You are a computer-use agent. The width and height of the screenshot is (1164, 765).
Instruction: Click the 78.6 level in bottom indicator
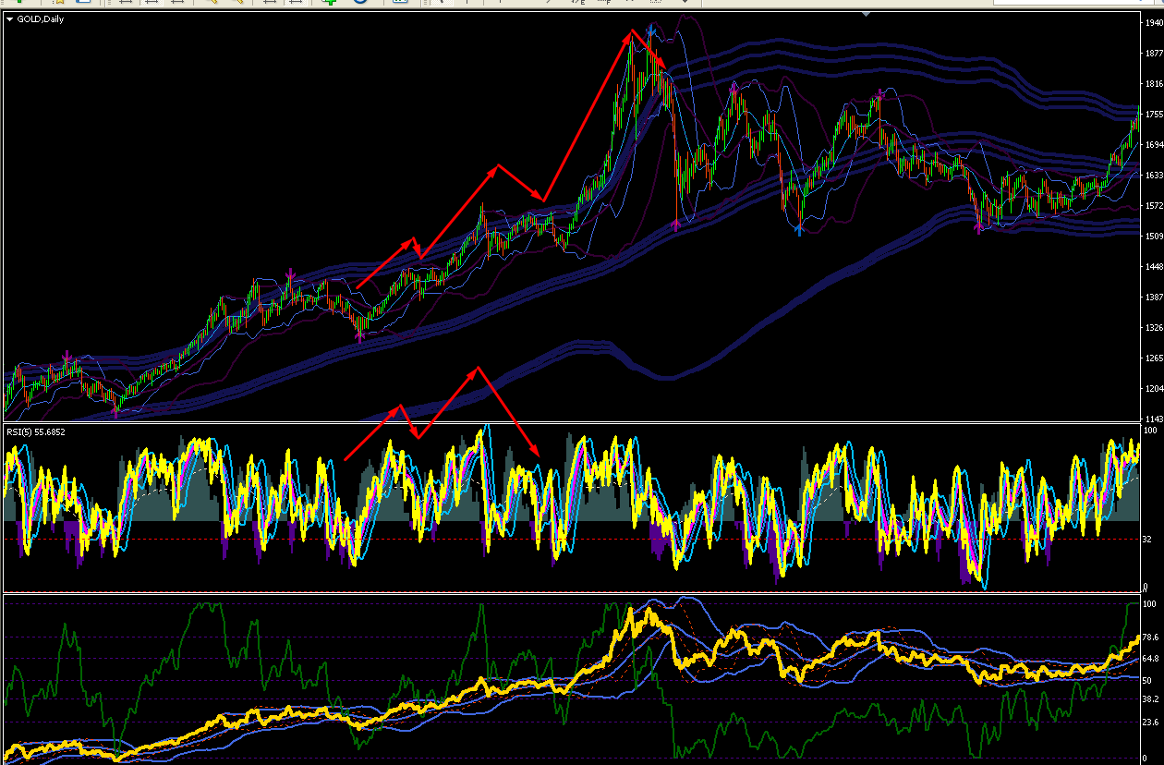coord(1151,637)
